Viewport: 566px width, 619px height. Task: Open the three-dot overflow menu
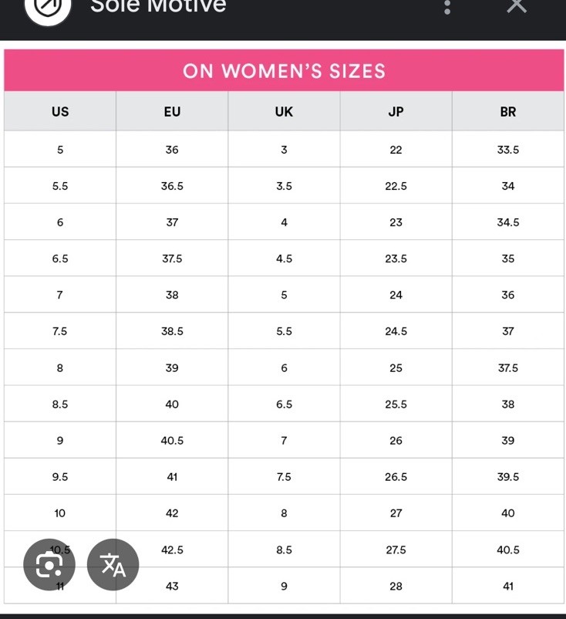[447, 7]
